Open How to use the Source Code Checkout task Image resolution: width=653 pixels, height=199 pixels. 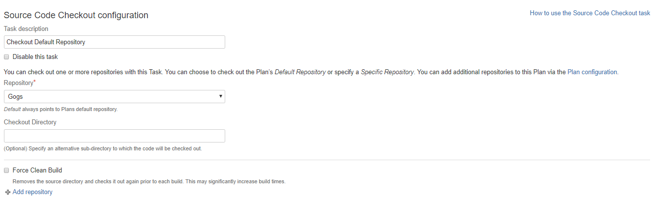pos(590,13)
